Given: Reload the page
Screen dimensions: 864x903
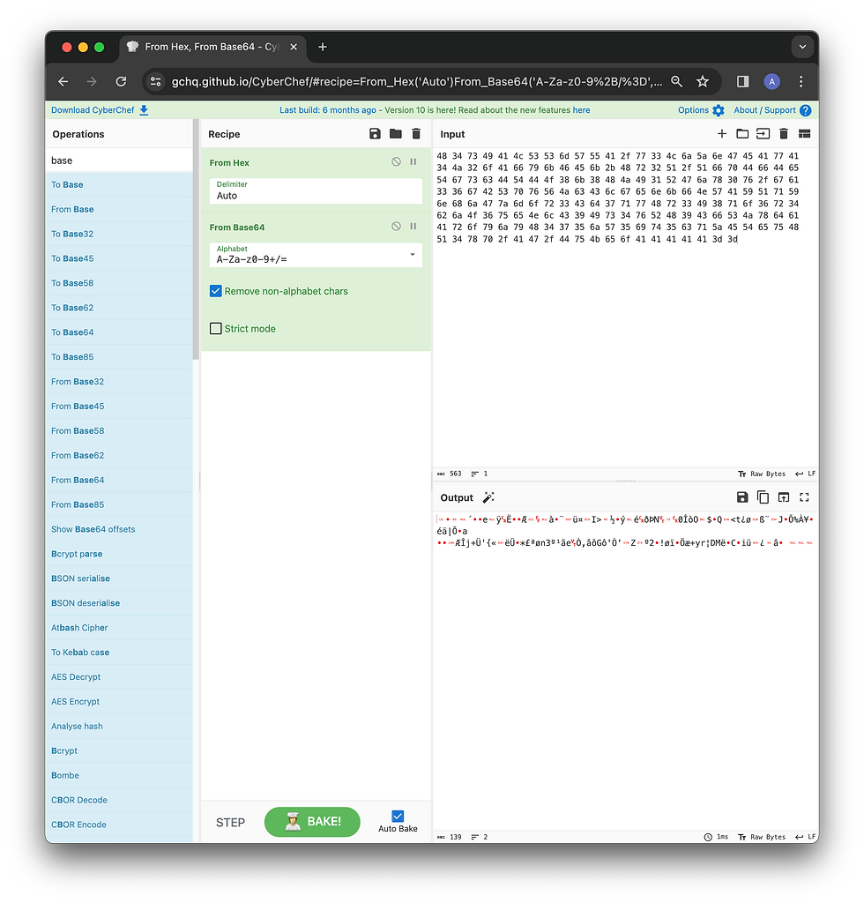Looking at the screenshot, I should [x=121, y=81].
